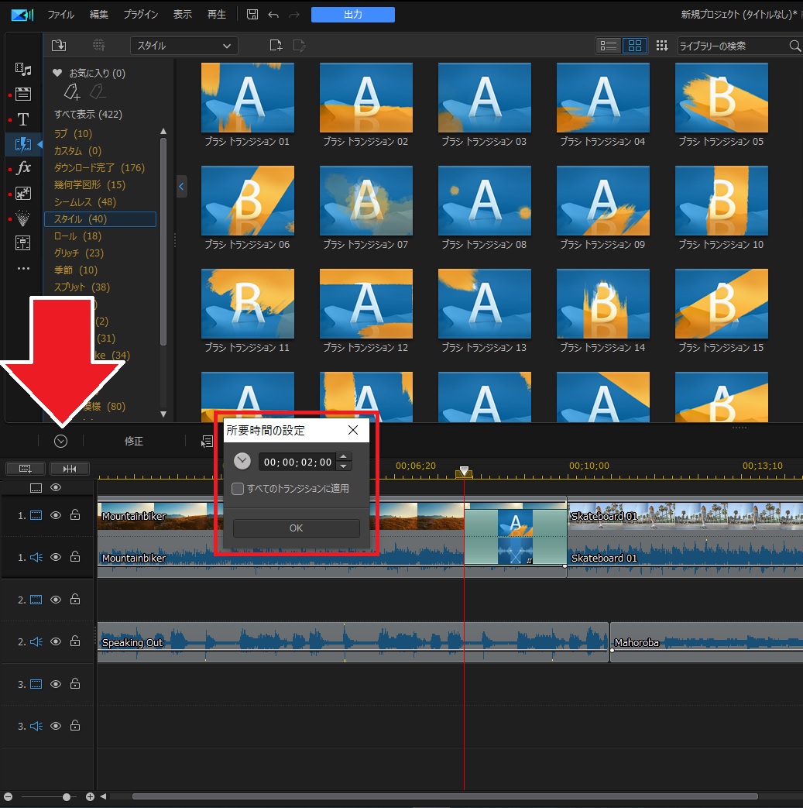Hide video track 1 with eye icon
This screenshot has width=803, height=808.
pyautogui.click(x=56, y=515)
